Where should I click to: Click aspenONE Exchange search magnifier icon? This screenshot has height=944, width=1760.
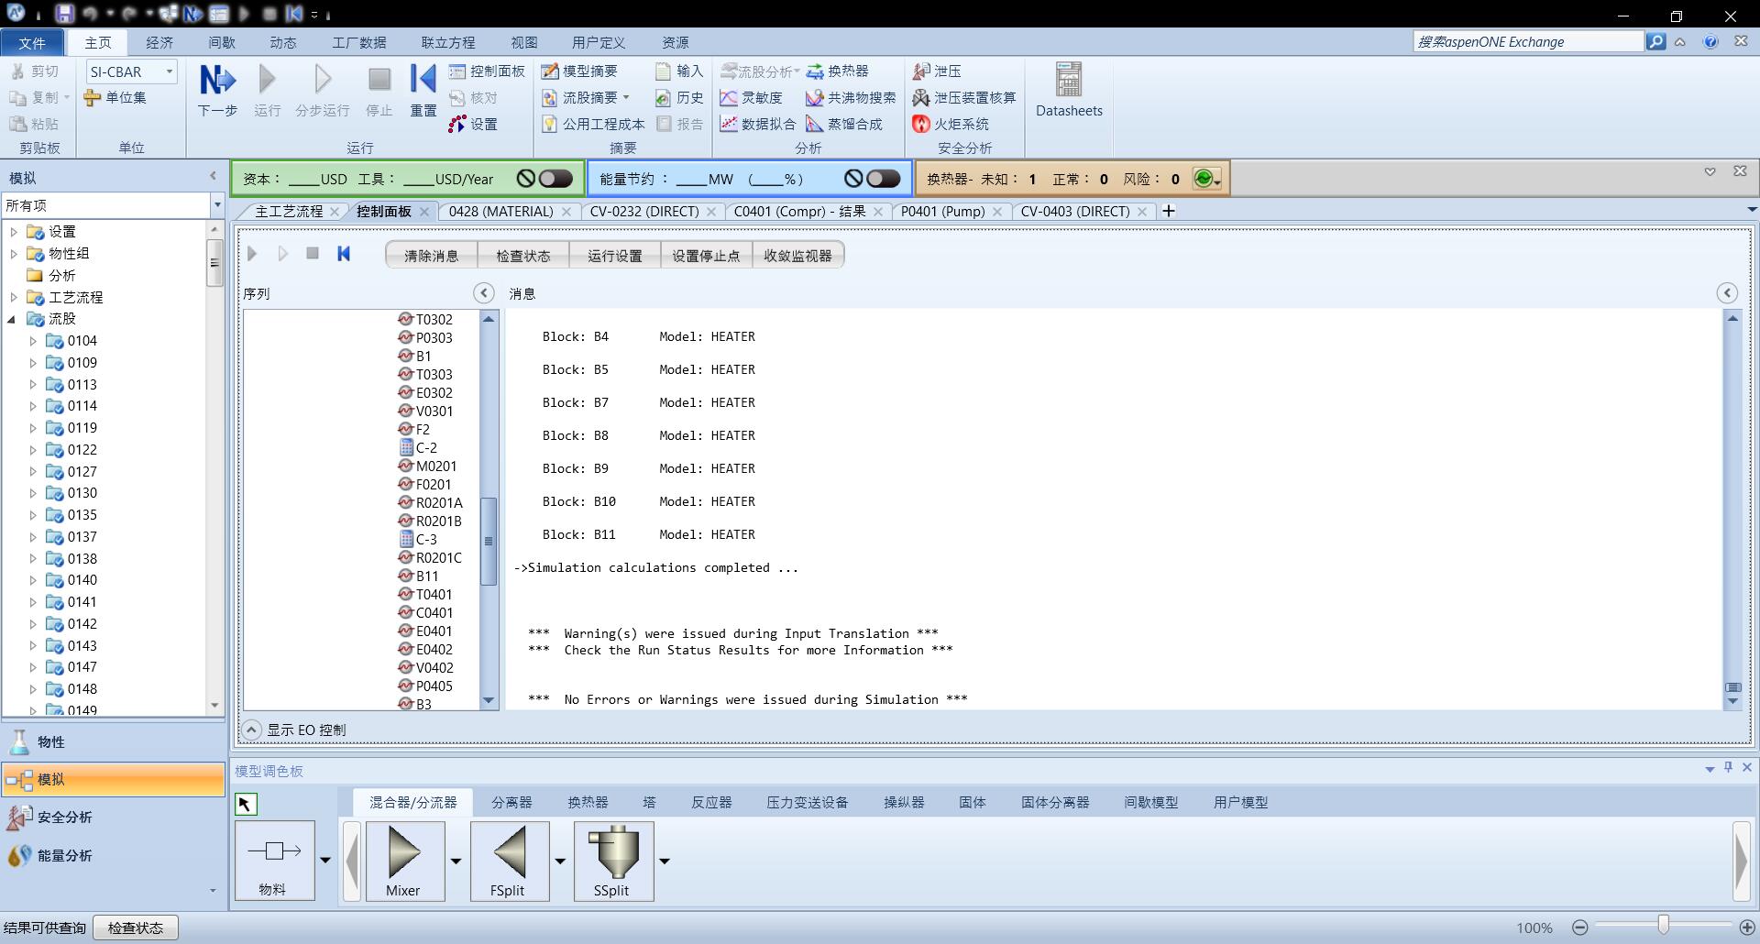(1655, 41)
